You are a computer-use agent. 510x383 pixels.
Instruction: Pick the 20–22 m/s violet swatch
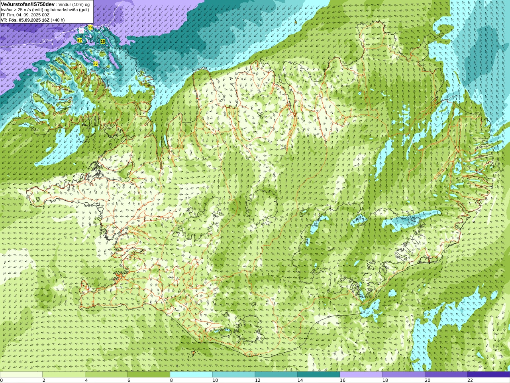tap(446, 375)
